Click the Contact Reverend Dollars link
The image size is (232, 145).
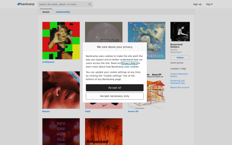click(x=179, y=75)
